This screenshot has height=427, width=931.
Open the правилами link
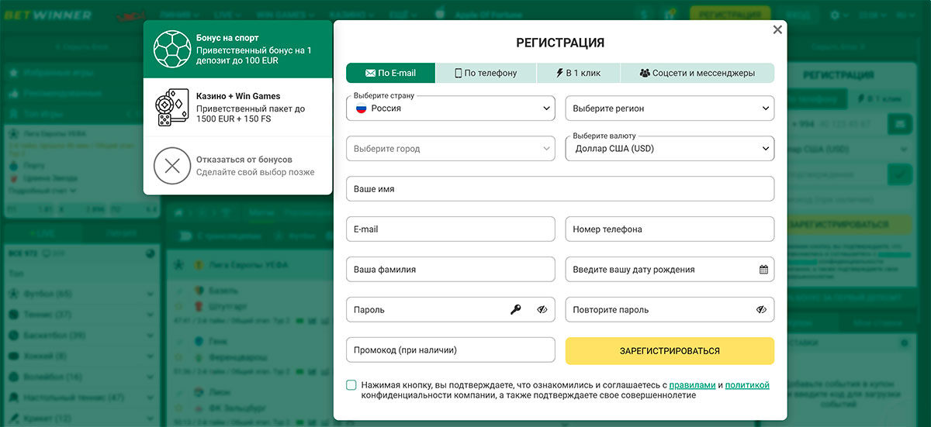pyautogui.click(x=692, y=384)
